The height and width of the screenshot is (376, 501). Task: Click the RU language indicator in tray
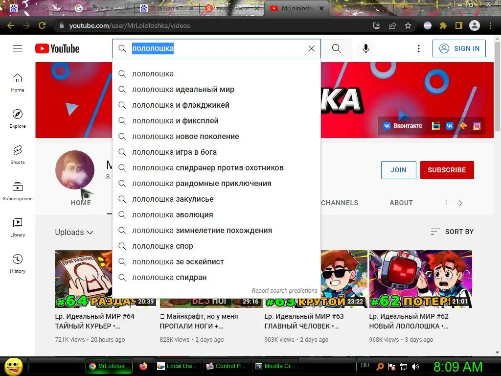pyautogui.click(x=365, y=365)
